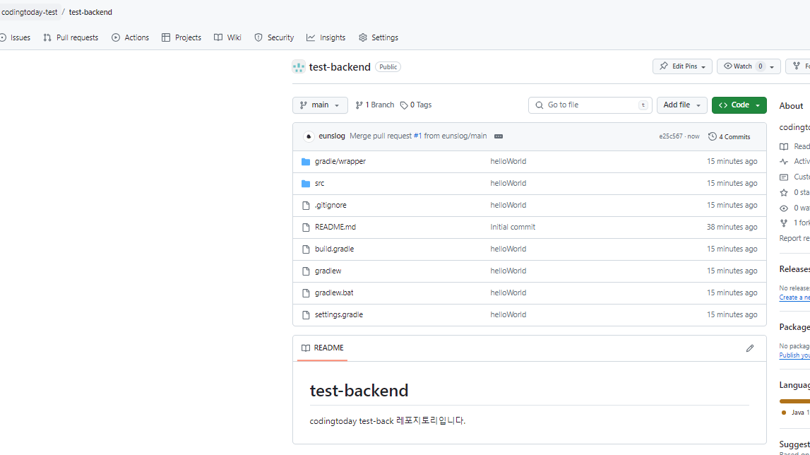This screenshot has height=455, width=810.
Task: Focus the Go to file search field
Action: pos(590,105)
